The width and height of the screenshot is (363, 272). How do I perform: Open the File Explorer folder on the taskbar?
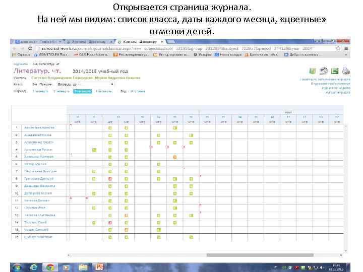click(x=83, y=267)
